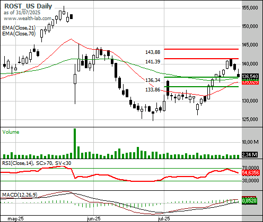Click the ROST_US Daily chart title
The image size is (263, 222).
pos(28,6)
